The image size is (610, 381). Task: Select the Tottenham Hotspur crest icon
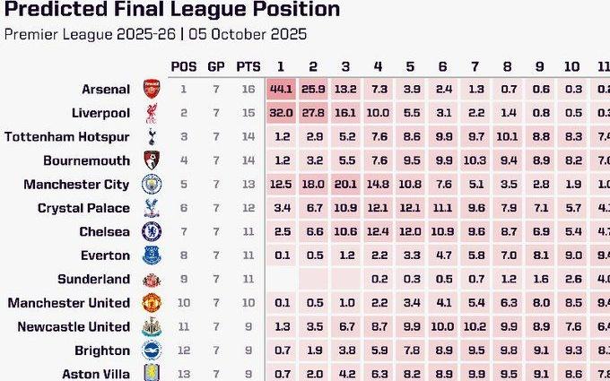pyautogui.click(x=152, y=136)
